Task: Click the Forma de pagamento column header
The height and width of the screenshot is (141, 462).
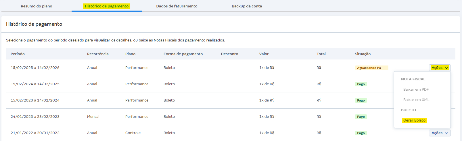Action: 183,54
